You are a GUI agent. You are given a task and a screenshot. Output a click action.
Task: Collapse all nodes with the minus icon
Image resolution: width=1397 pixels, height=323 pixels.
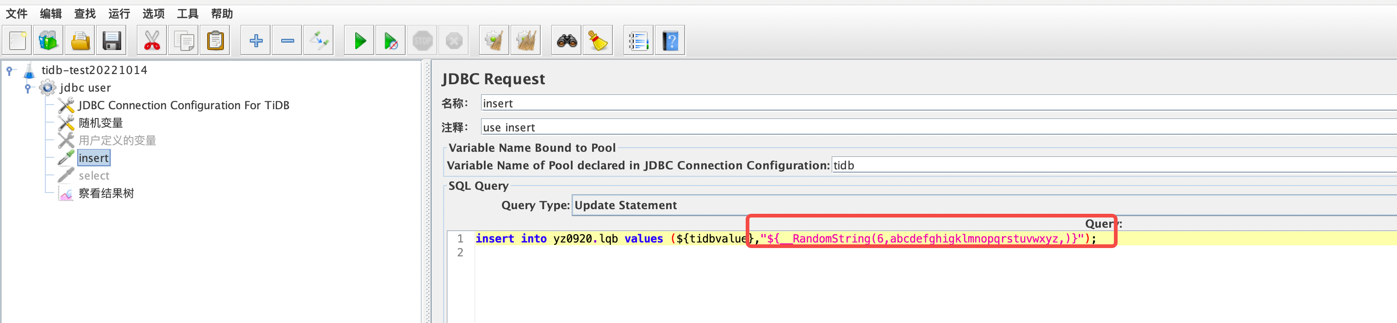(x=287, y=40)
